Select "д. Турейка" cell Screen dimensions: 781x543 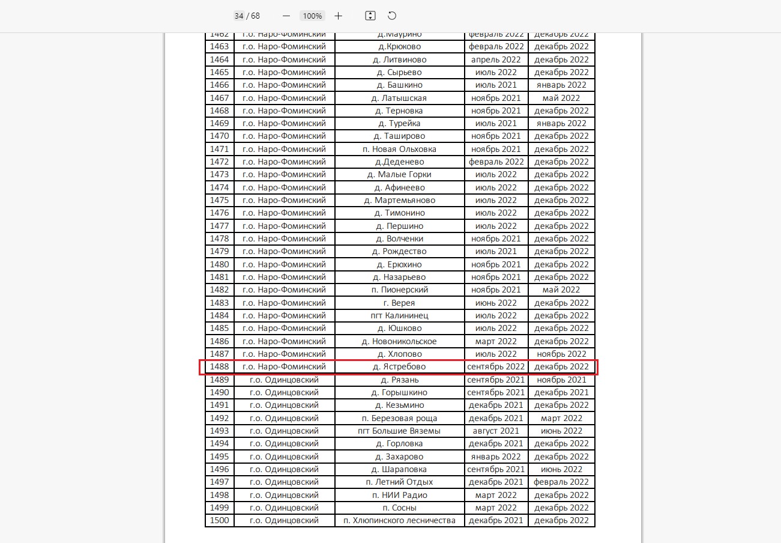click(x=399, y=123)
